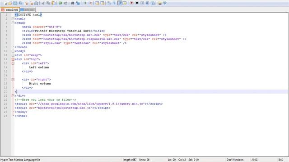Close all documents using toolbar icon

click(31, 3)
